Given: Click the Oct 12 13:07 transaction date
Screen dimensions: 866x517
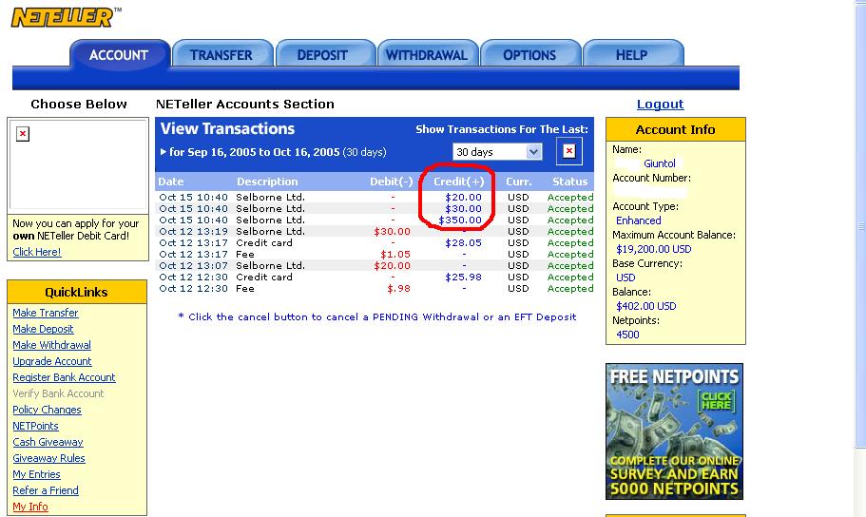Looking at the screenshot, I should [x=193, y=266].
